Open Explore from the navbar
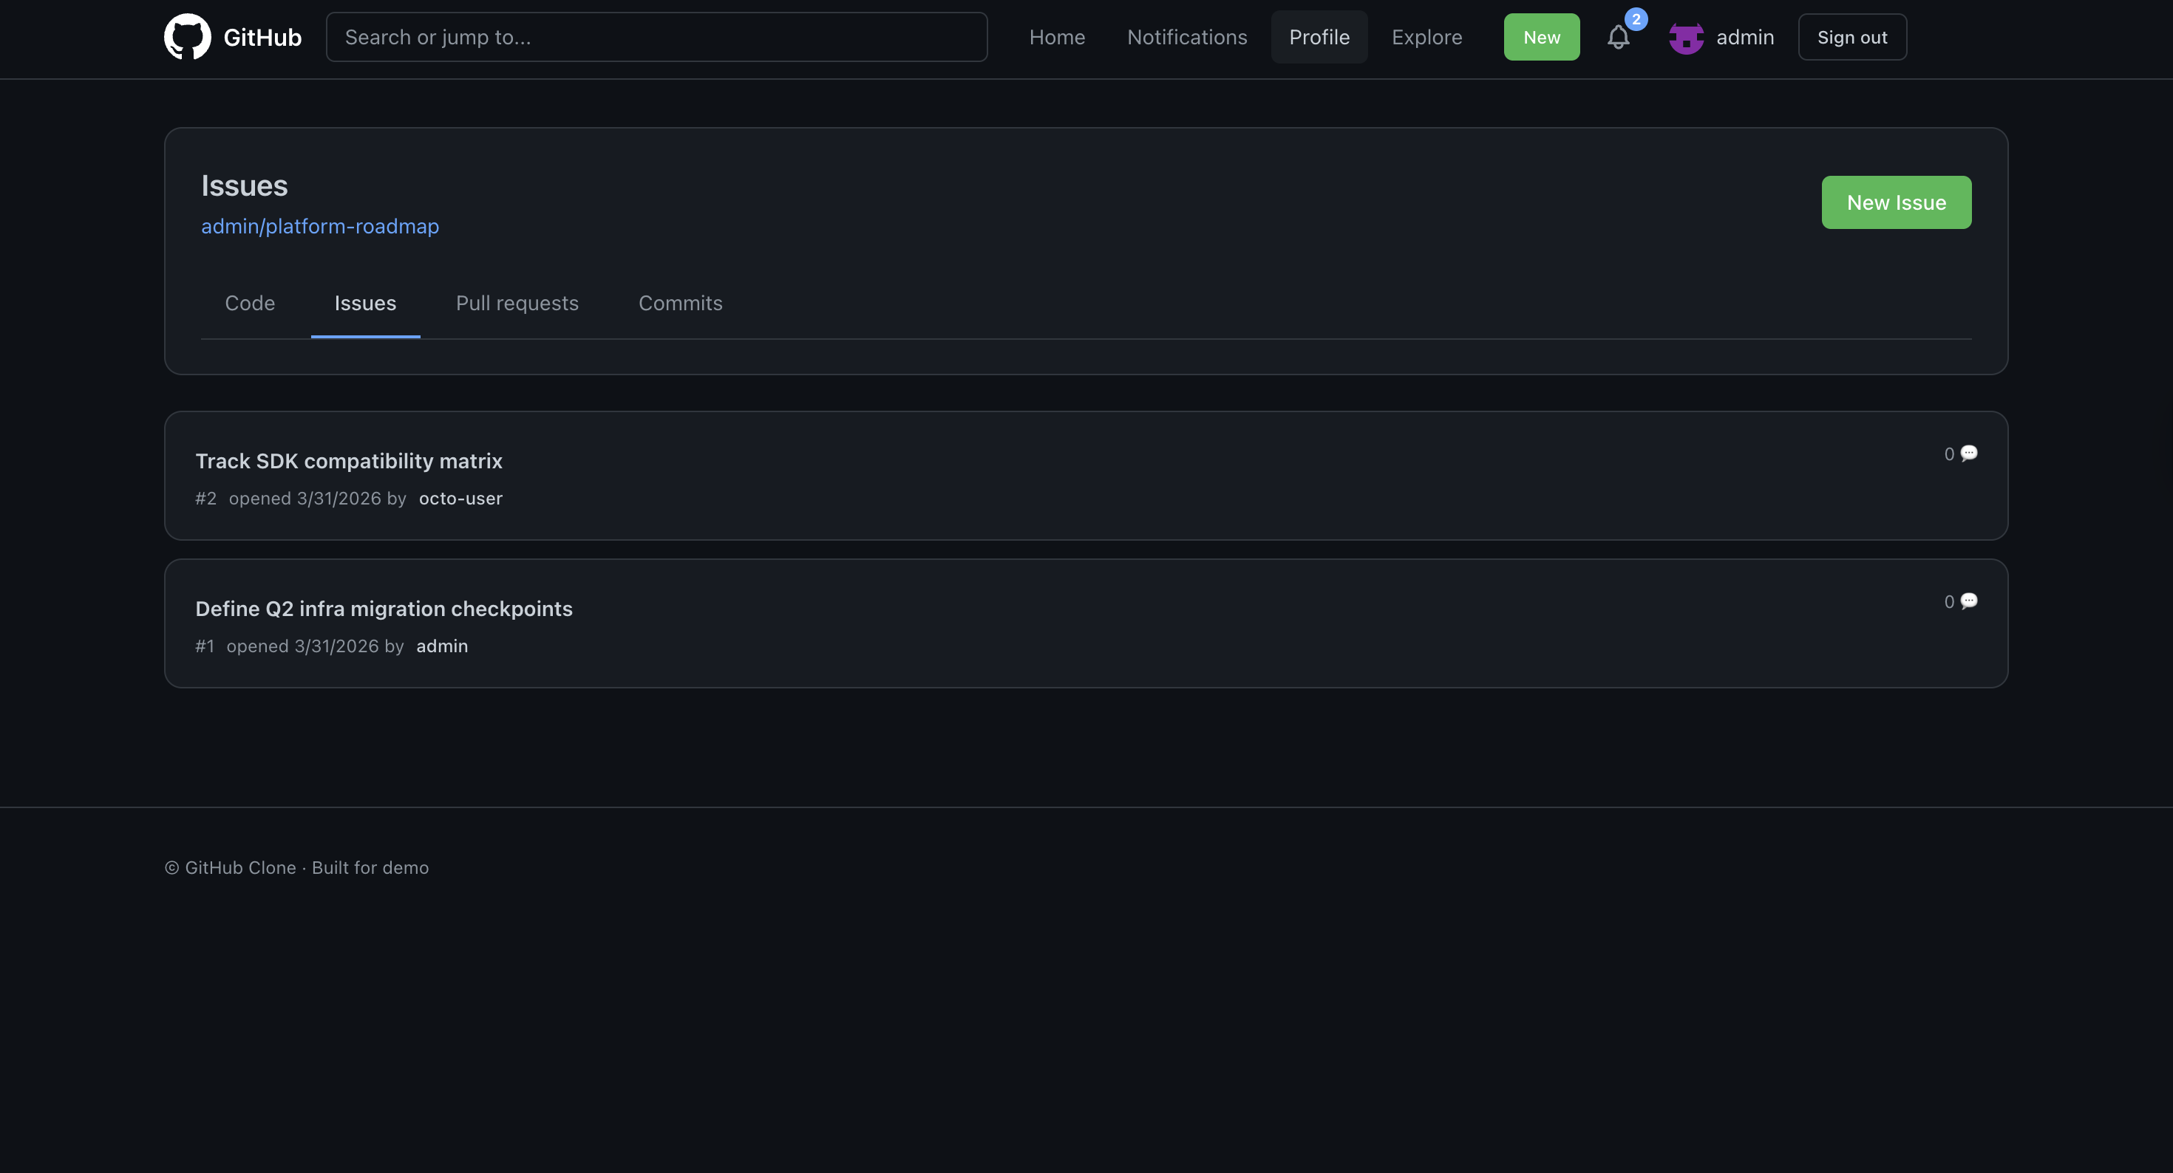Viewport: 2173px width, 1173px height. point(1426,37)
